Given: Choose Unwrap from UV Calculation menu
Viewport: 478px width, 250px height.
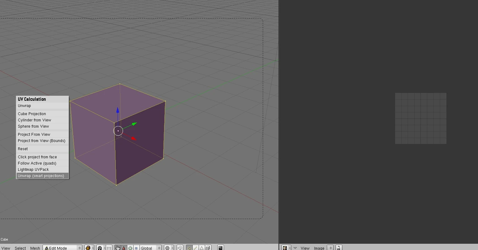Looking at the screenshot, I should tap(43, 106).
